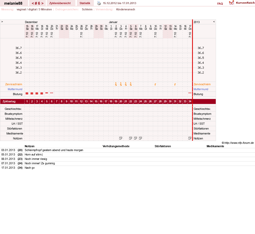Image resolution: width=255 pixels, height=234 pixels.
Task: Click S+ mucus symbol on 2 January
Action: click(116, 84)
